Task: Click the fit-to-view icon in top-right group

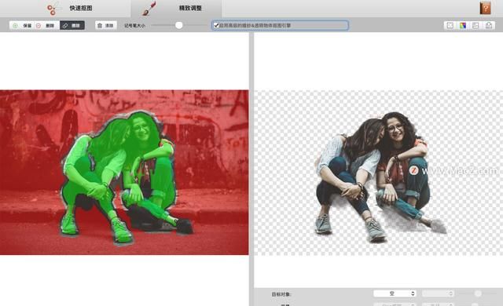Action: pyautogui.click(x=450, y=26)
